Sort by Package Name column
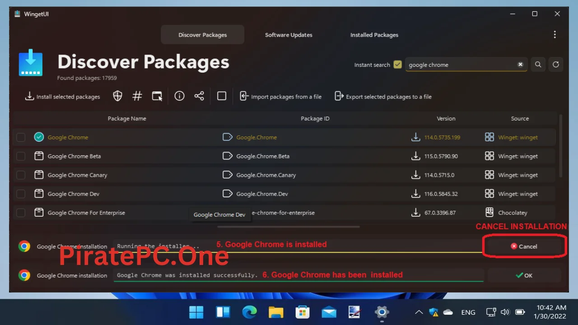Viewport: 578px width, 325px height. 127,118
